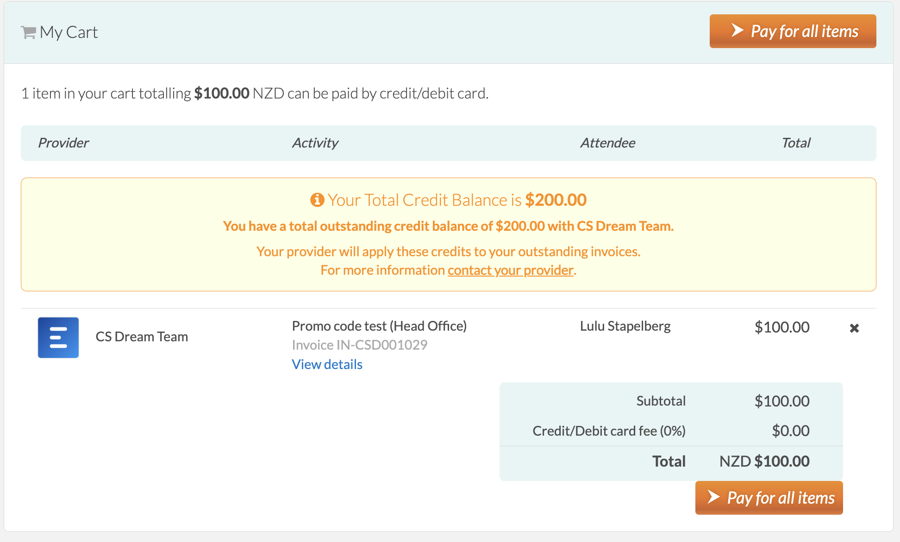900x542 pixels.
Task: Click the My Cart heading
Action: point(69,32)
